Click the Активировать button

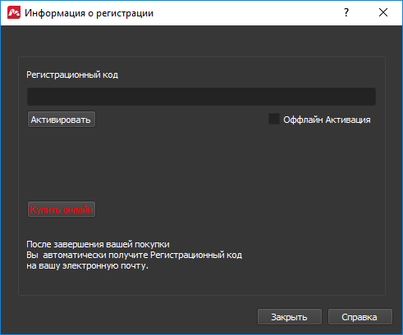[62, 120]
